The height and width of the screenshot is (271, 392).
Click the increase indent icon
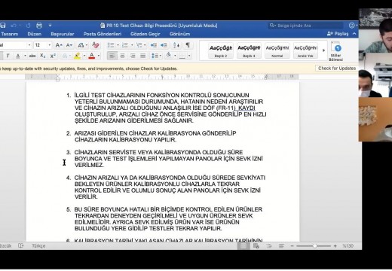click(164, 45)
